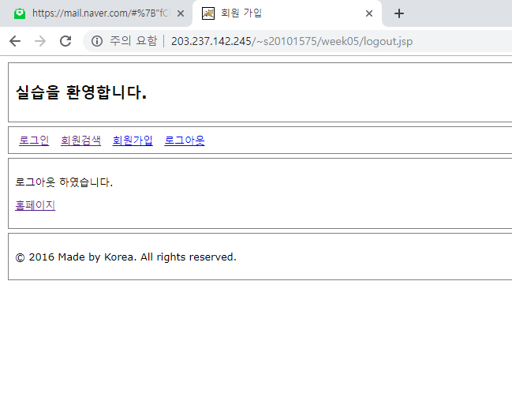Image resolution: width=512 pixels, height=401 pixels.
Task: Close the mail.naver.com tab
Action: [181, 13]
